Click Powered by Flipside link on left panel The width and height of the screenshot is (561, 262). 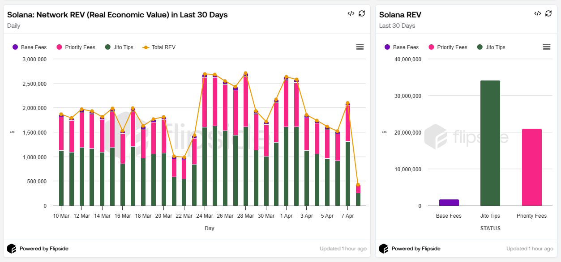point(44,249)
